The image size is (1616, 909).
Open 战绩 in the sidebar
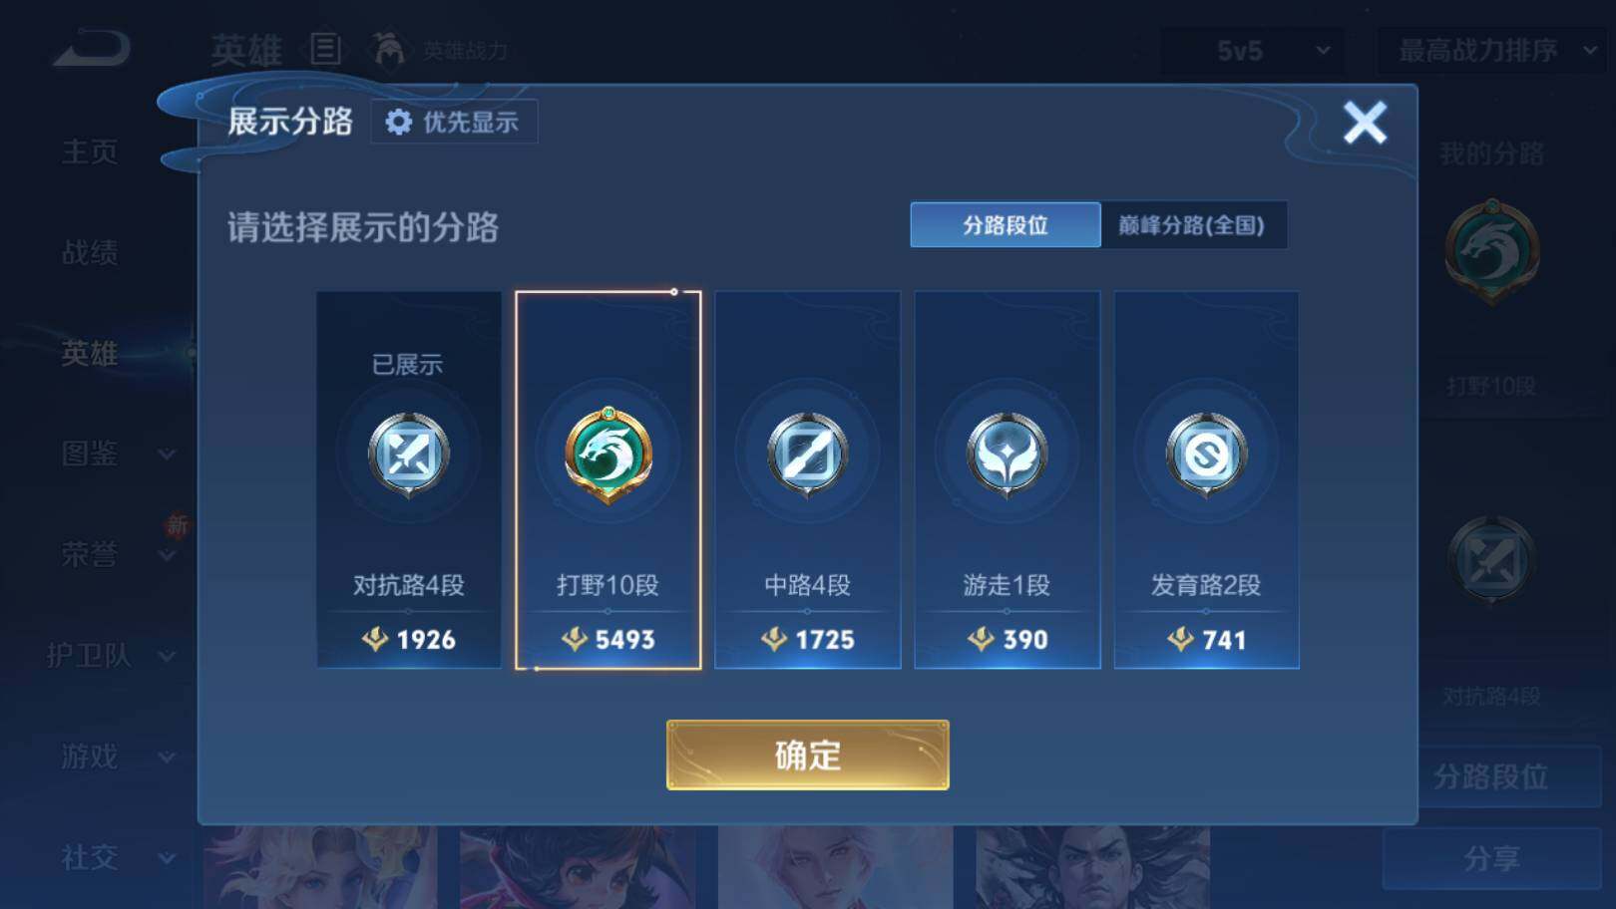point(90,252)
